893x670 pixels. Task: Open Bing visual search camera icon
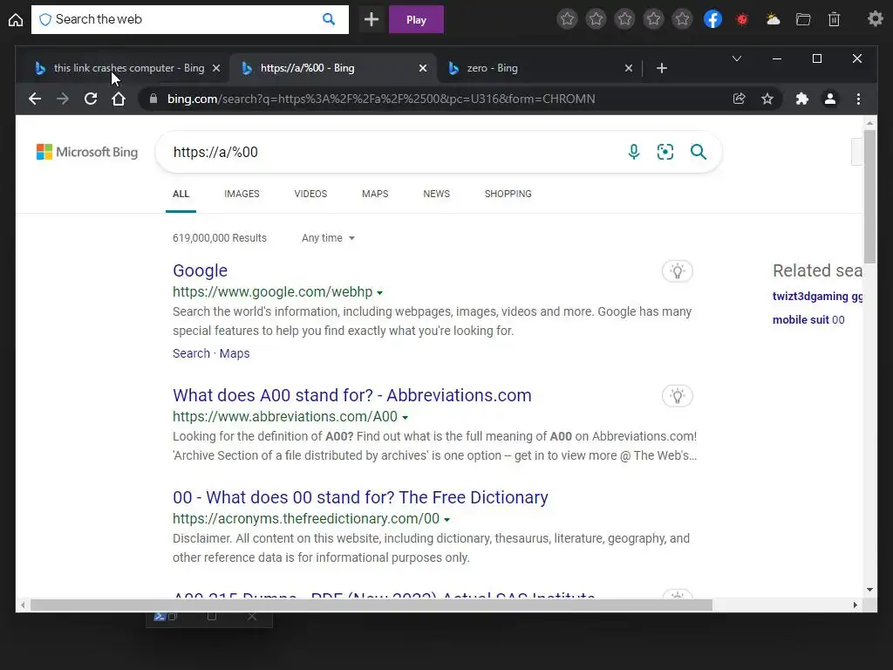665,152
